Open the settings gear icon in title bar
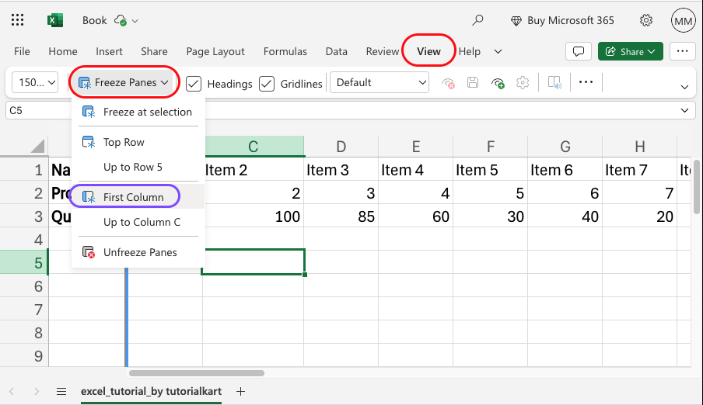This screenshot has height=405, width=703. 646,20
